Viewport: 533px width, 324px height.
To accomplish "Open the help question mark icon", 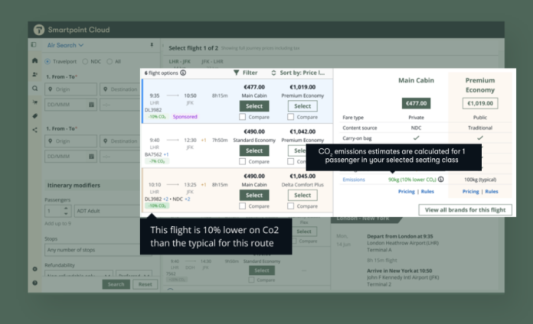I will click(34, 283).
